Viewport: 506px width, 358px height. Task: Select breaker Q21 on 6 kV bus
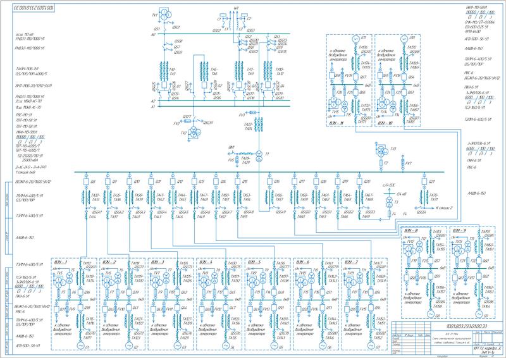click(424, 182)
